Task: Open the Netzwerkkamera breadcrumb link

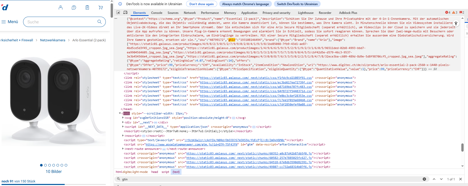Action: click(53, 40)
